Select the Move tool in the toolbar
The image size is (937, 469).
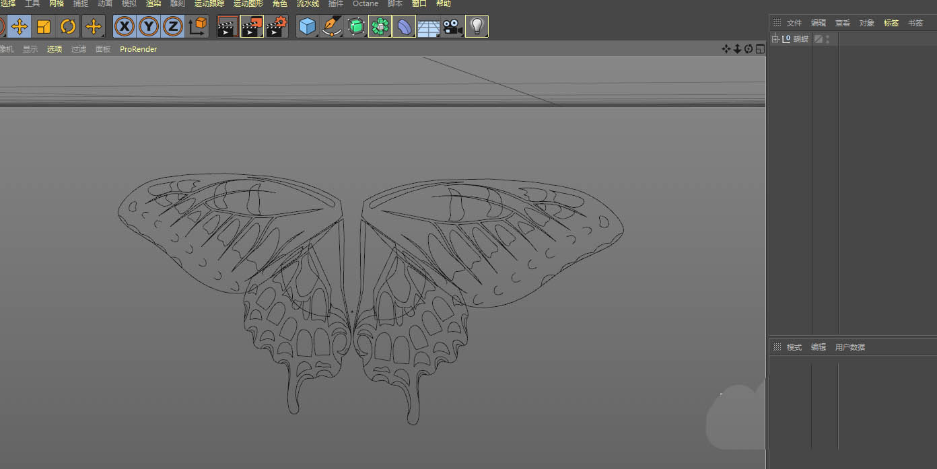[x=20, y=27]
